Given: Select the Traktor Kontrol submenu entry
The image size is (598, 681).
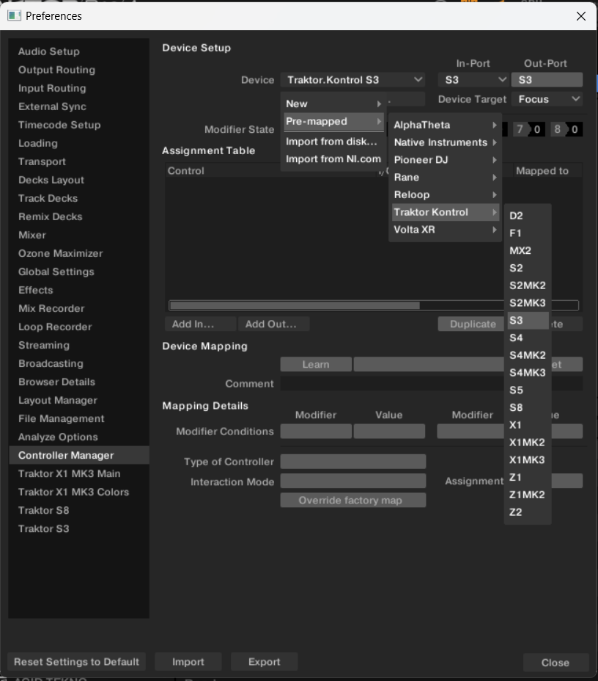Looking at the screenshot, I should pos(446,212).
